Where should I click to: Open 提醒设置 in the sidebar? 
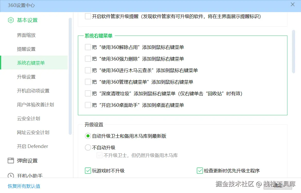26,49
